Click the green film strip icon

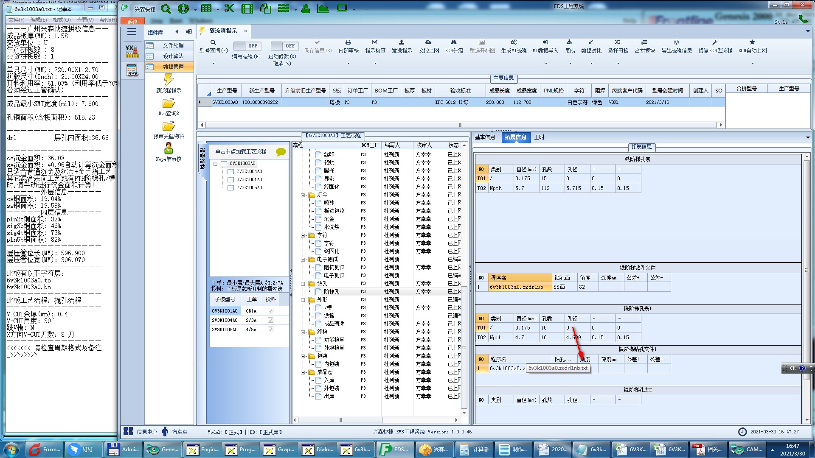(247, 8)
